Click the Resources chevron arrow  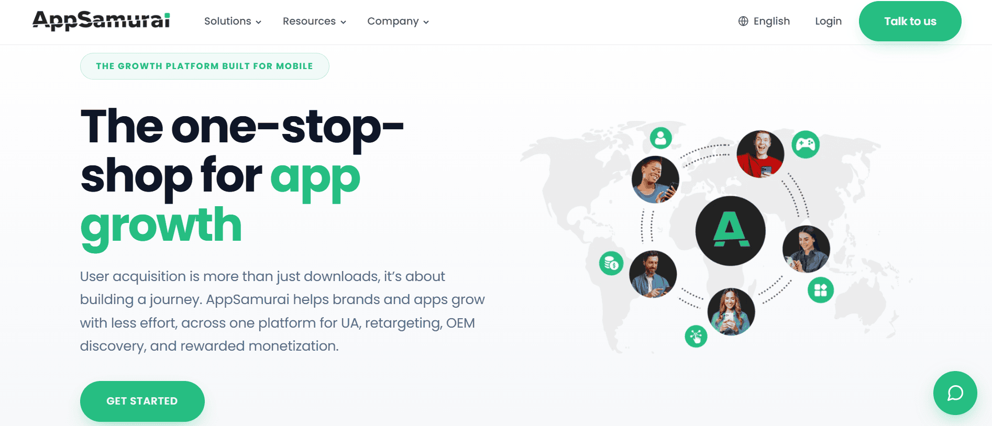click(x=343, y=22)
